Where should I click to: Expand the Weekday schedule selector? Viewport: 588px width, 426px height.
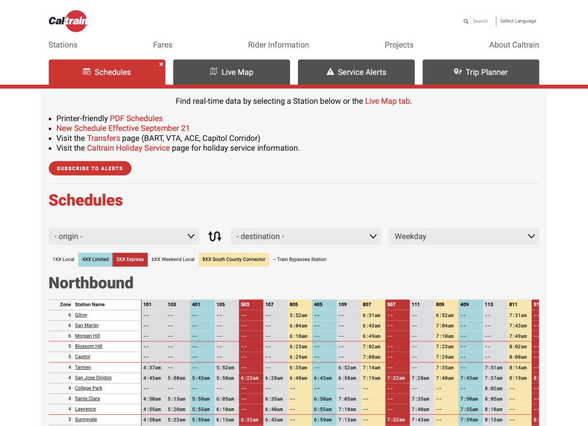coord(464,236)
